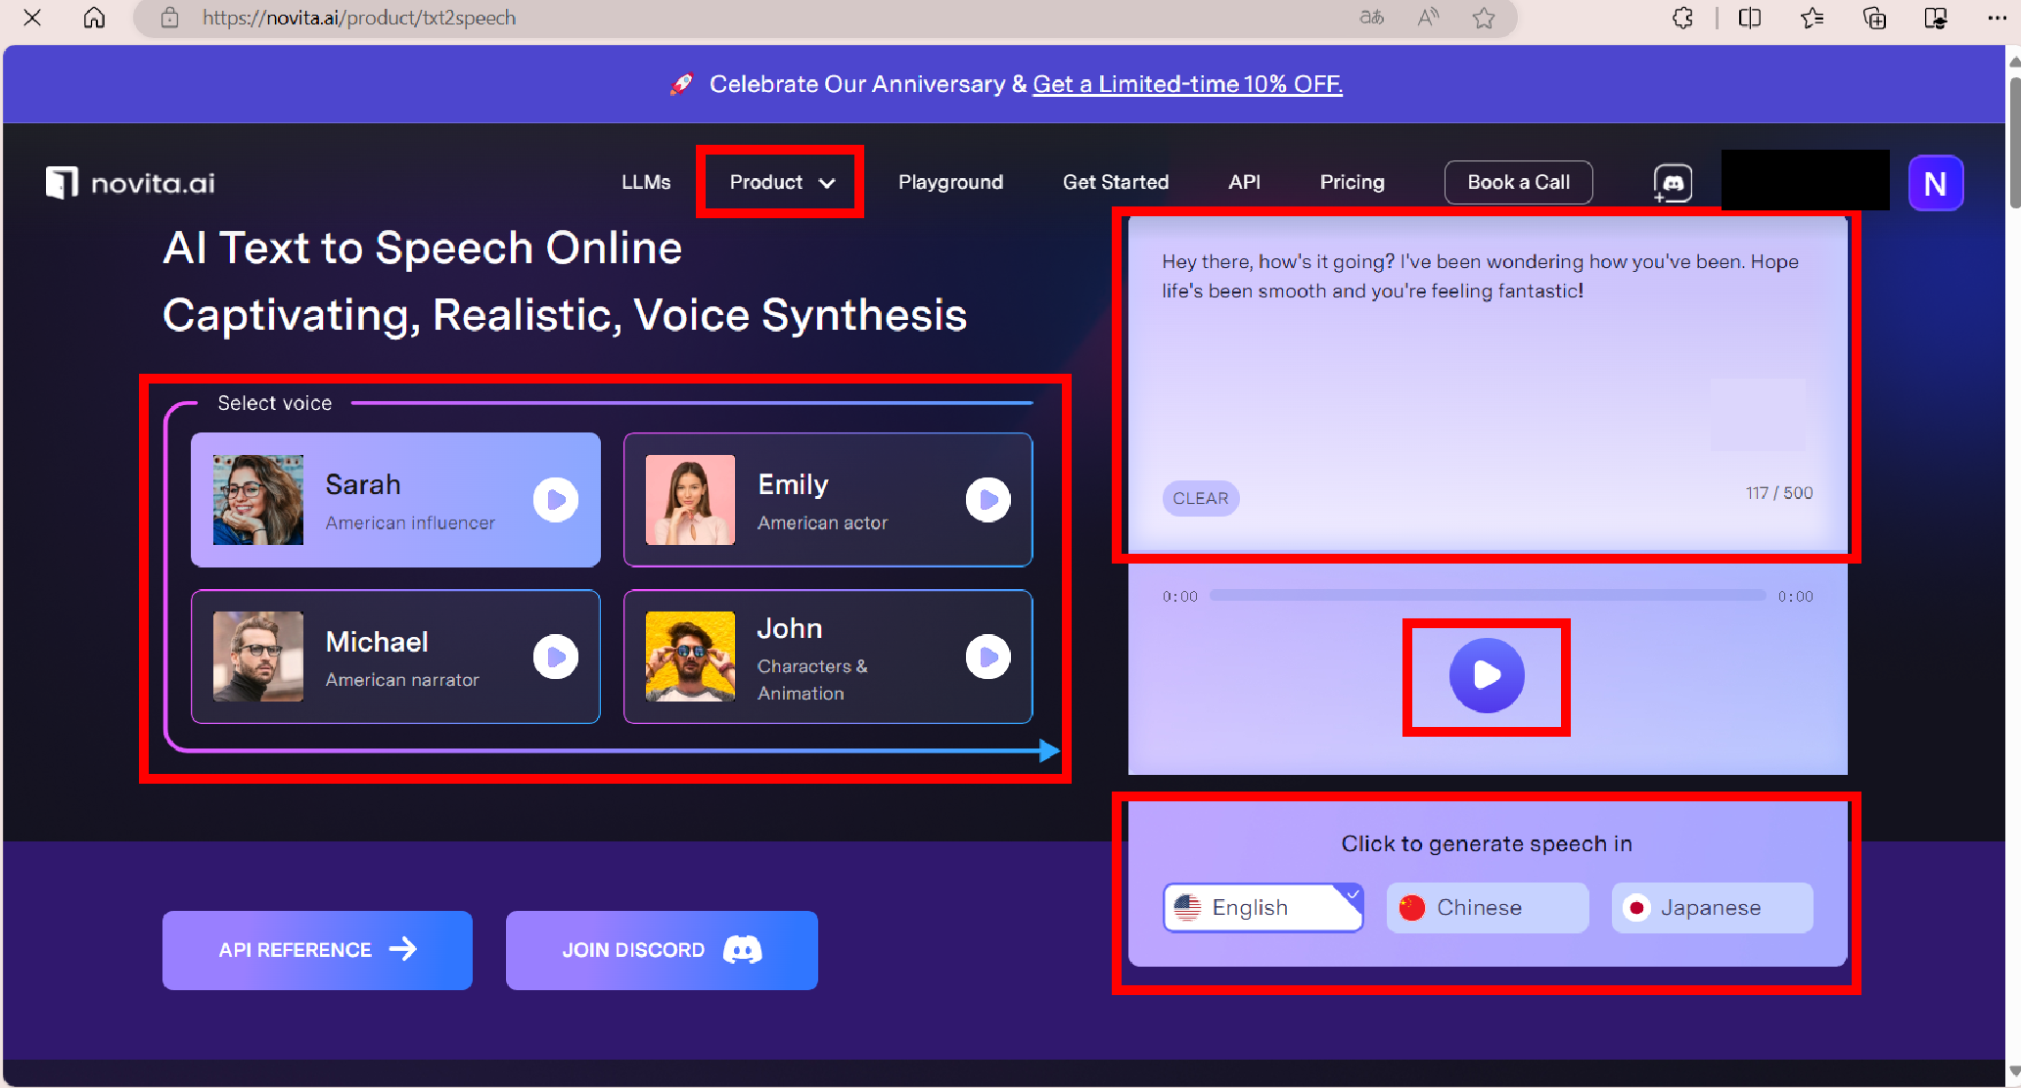This screenshot has width=2021, height=1088.
Task: Select Japanese speech language
Action: [x=1712, y=908]
